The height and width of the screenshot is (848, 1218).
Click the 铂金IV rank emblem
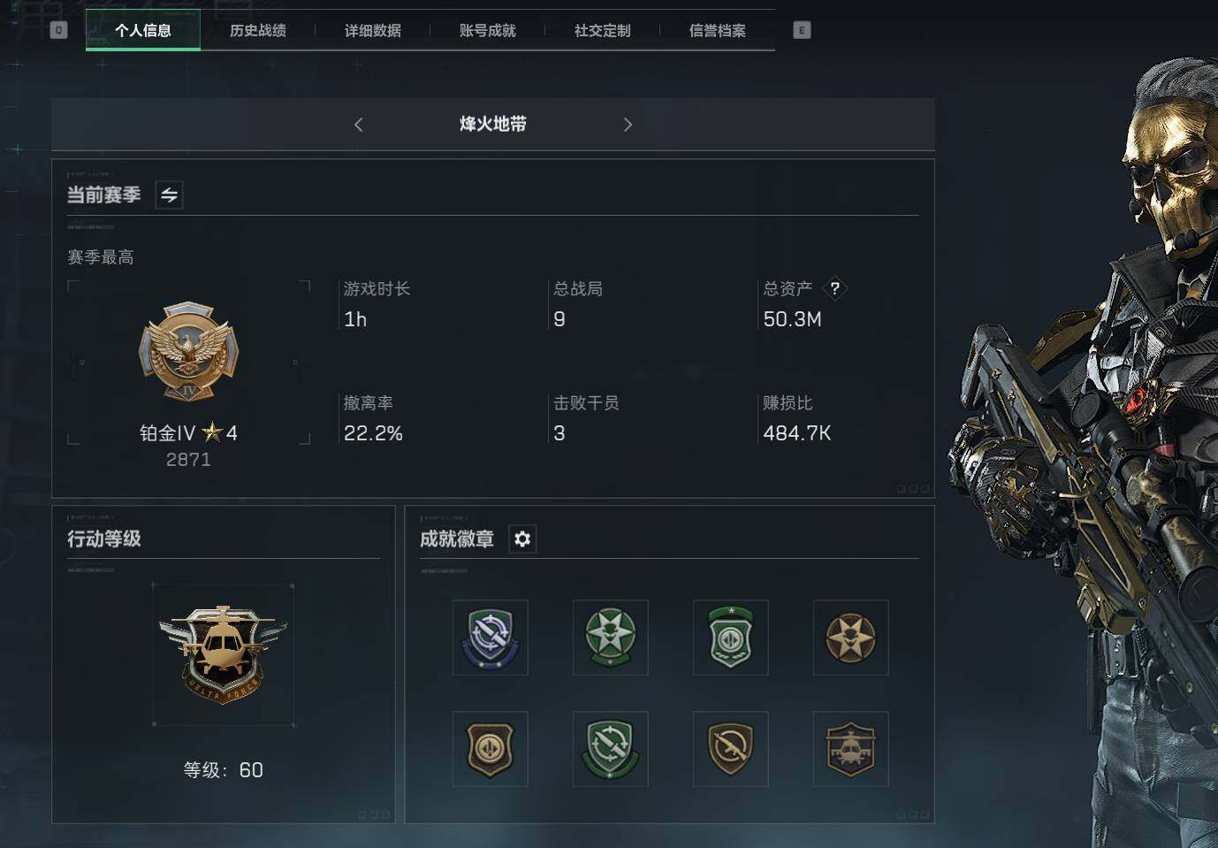point(188,353)
